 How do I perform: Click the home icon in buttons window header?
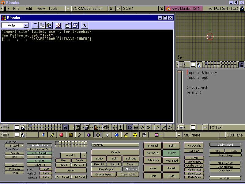23,135
